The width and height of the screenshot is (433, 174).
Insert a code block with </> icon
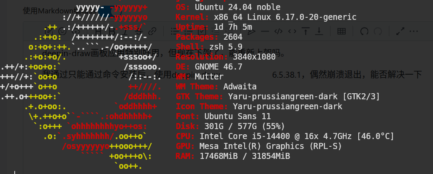coord(279,32)
